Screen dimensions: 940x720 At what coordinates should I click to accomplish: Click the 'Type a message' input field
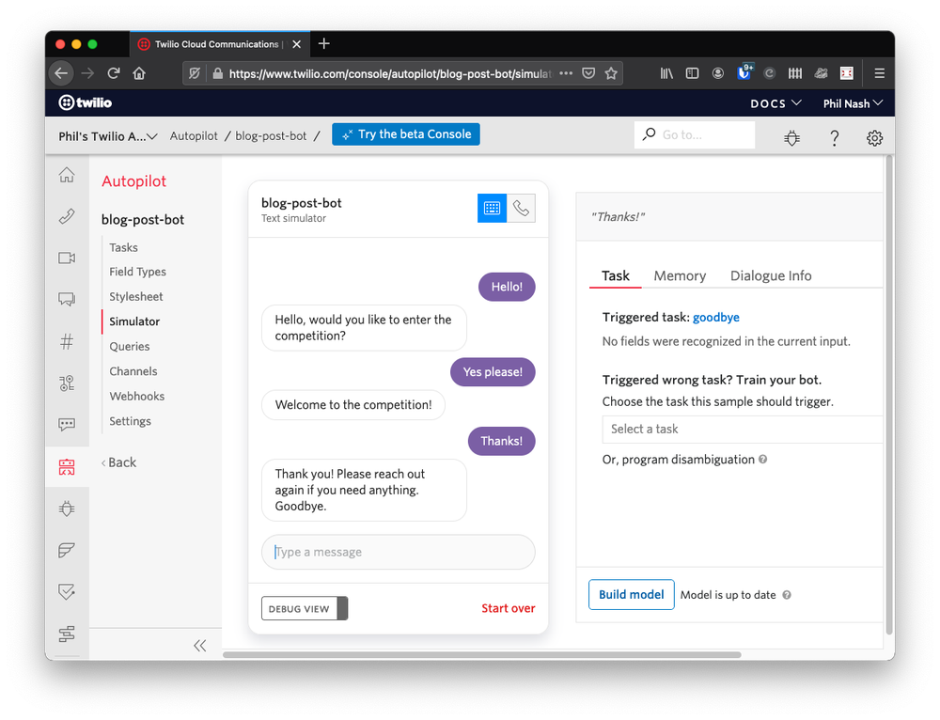click(x=397, y=552)
